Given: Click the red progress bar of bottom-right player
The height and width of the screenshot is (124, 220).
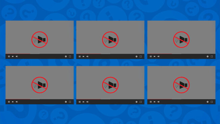Looking at the screenshot, I should tap(160, 99).
